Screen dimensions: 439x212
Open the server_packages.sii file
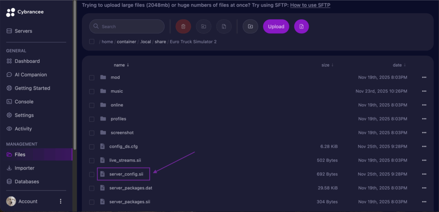129,202
